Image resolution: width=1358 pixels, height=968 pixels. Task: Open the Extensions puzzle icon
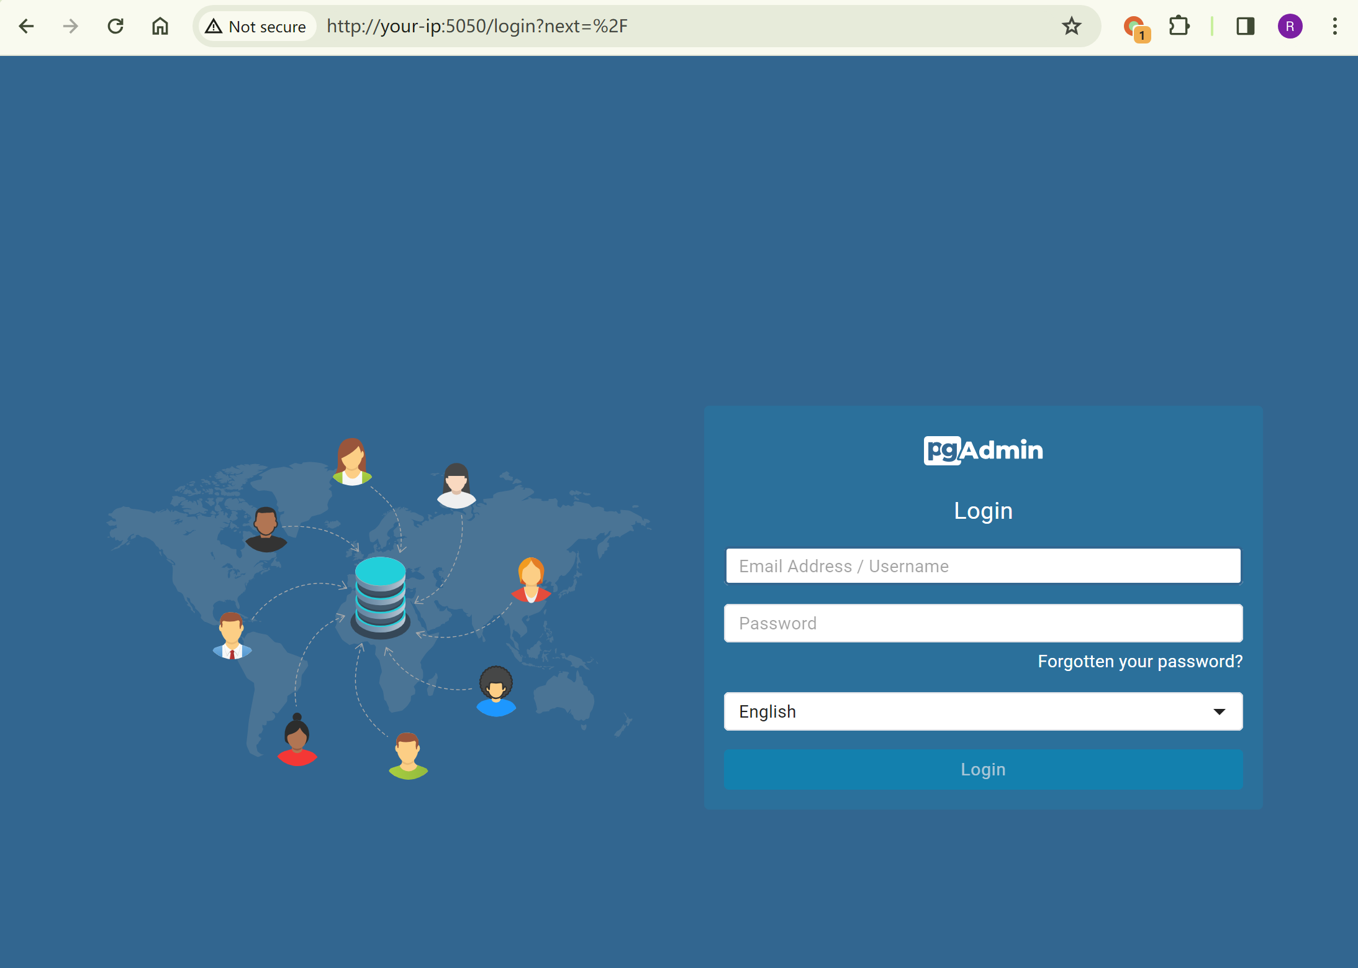tap(1179, 26)
